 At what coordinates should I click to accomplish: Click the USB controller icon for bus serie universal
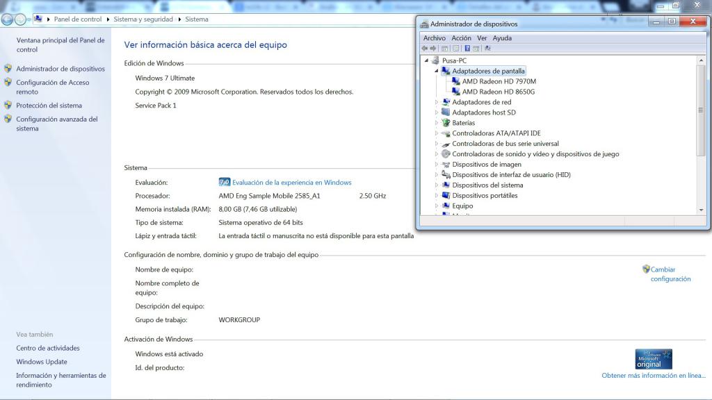(446, 144)
